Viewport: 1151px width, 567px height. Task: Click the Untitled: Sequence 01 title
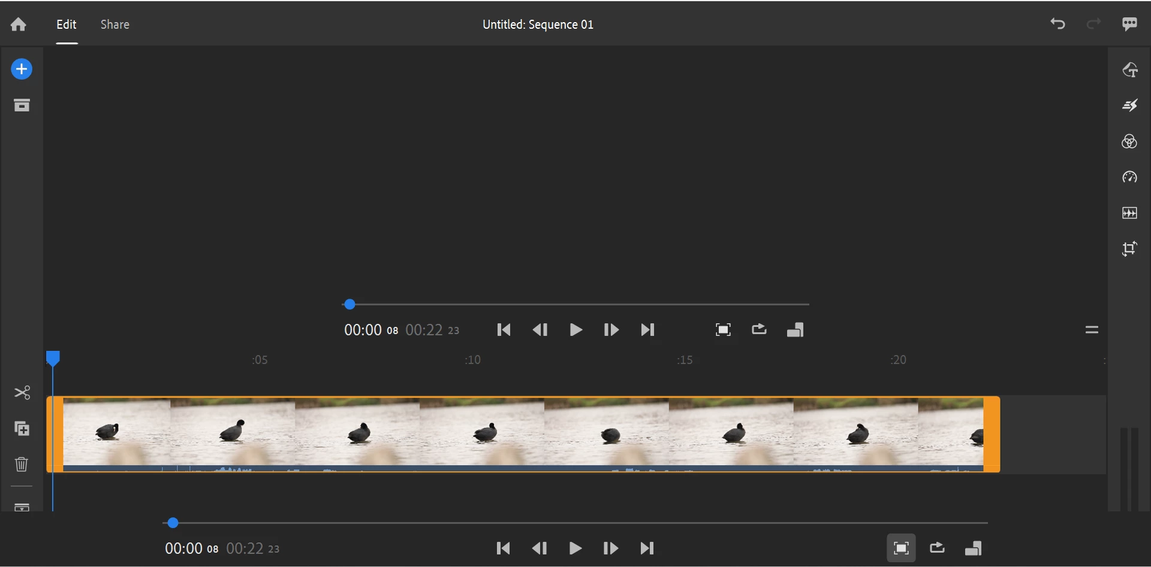tap(538, 25)
